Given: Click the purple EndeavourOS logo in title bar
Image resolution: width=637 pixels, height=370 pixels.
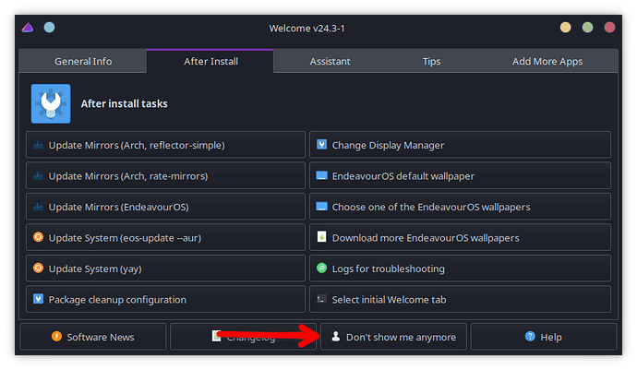Looking at the screenshot, I should 28,28.
